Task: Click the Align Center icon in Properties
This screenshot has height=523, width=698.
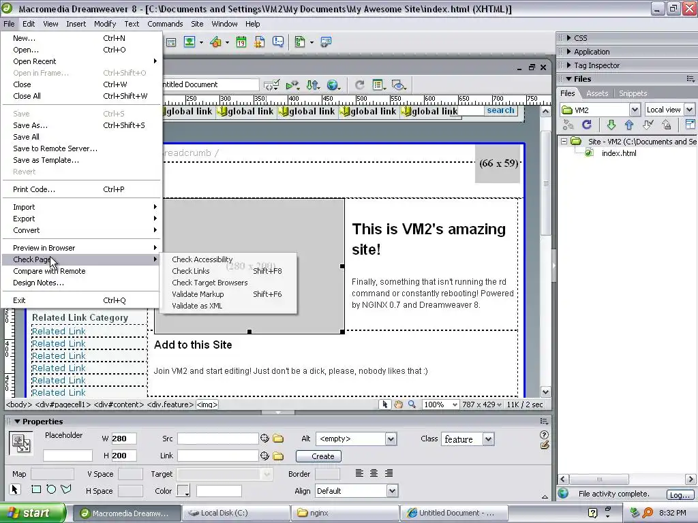Action: click(x=374, y=473)
